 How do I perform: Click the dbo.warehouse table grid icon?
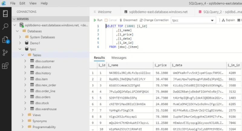(x=32, y=109)
